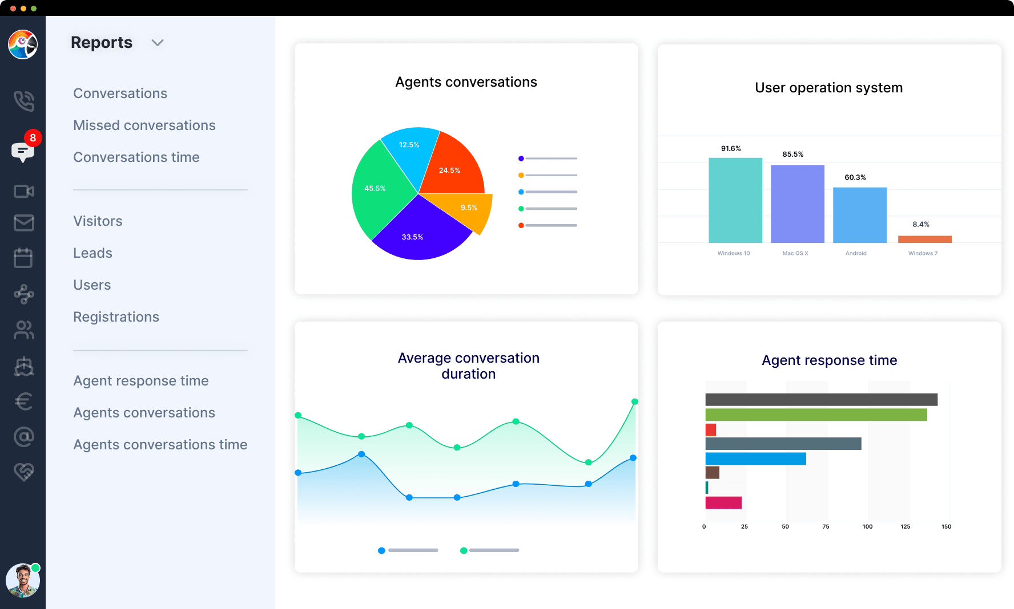
Task: Open chat messages with 8 unread badge
Action: pos(23,151)
